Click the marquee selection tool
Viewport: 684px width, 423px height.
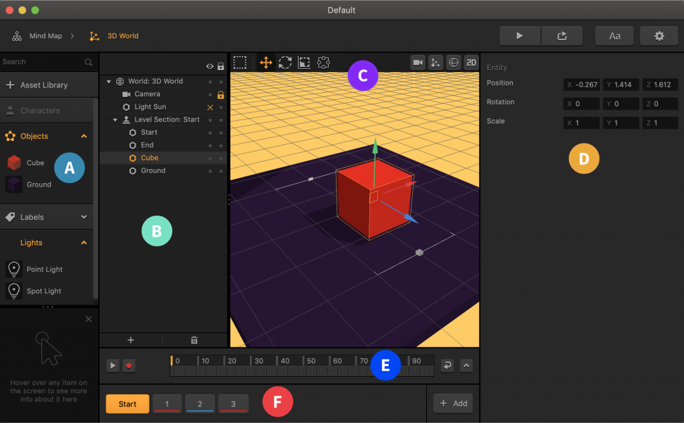click(240, 63)
